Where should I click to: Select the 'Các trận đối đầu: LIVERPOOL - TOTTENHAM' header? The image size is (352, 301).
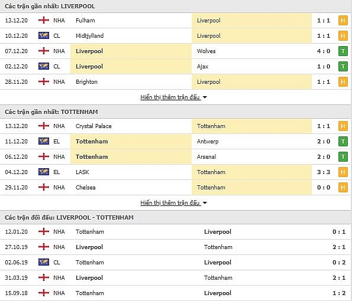coord(69,217)
